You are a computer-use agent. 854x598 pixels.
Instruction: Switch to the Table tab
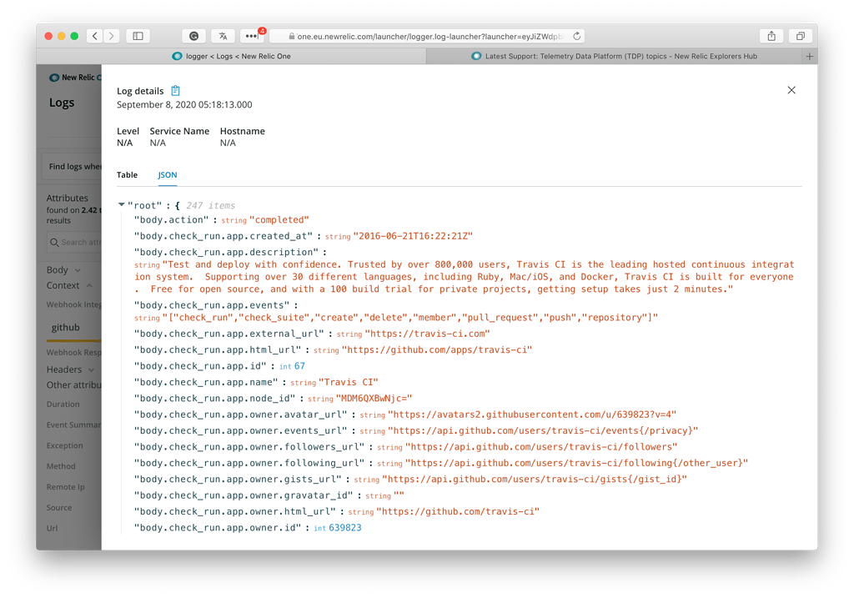point(127,175)
